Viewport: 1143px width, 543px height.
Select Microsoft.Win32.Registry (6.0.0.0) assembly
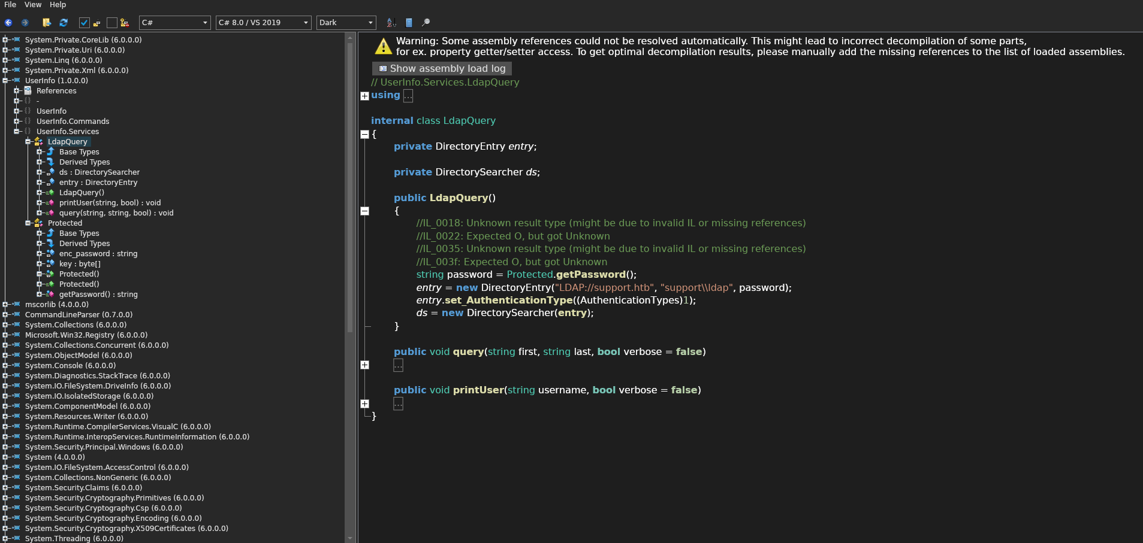pos(86,335)
